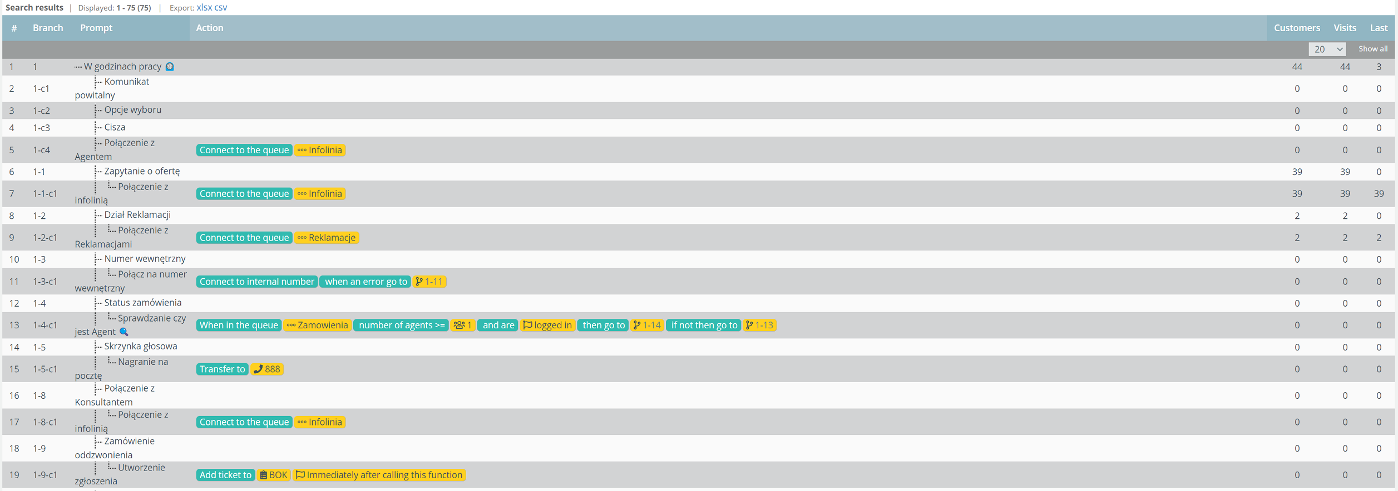Export results as csv

[x=220, y=8]
